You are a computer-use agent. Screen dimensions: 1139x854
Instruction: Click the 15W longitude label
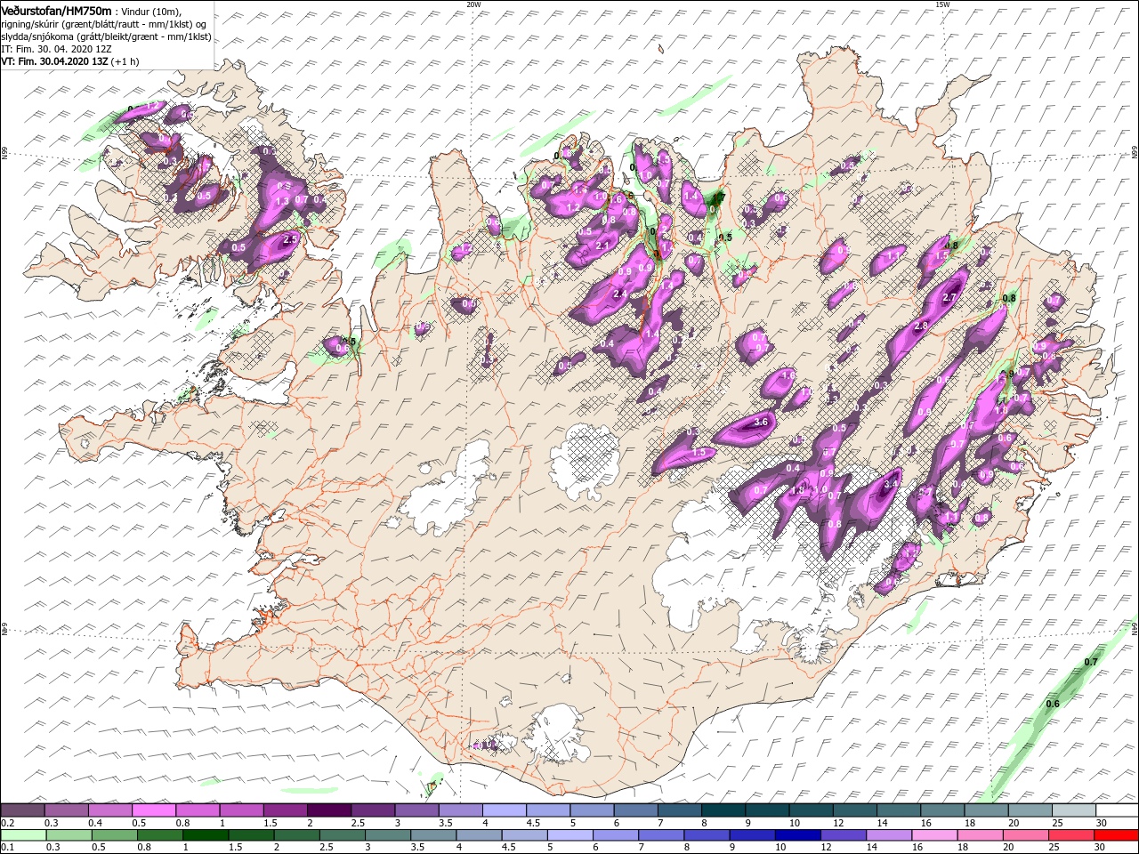coord(942,4)
